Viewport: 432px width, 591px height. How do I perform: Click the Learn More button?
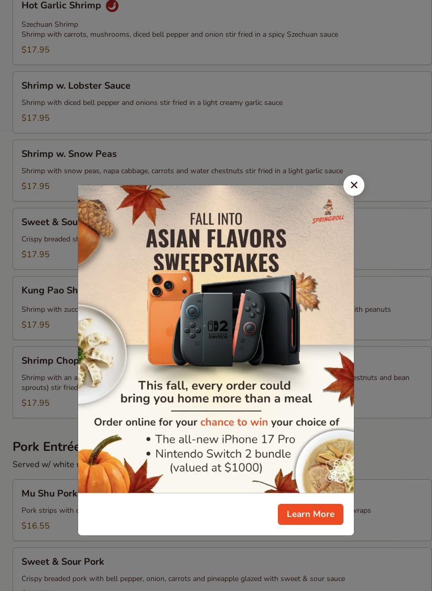pyautogui.click(x=310, y=514)
